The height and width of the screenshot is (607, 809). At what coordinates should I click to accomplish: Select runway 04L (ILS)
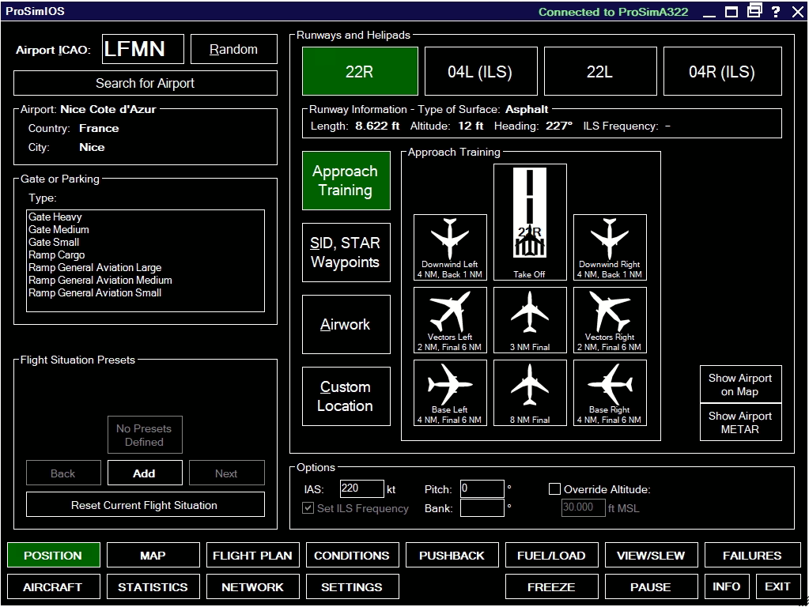coord(481,71)
